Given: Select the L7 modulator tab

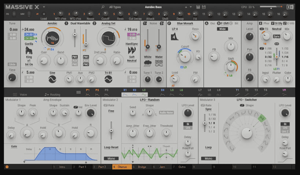Looking at the screenshot, I should point(200,93).
